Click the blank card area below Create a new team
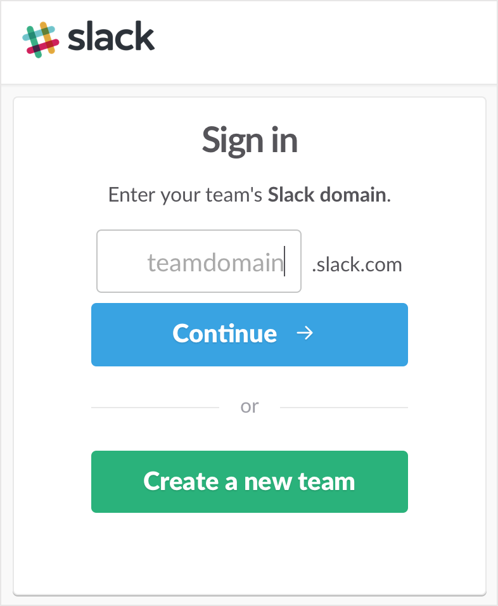Image resolution: width=498 pixels, height=606 pixels. point(250,553)
